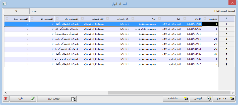Click the red X cancel button
Viewport: 238px width, 105px height.
pos(6,99)
